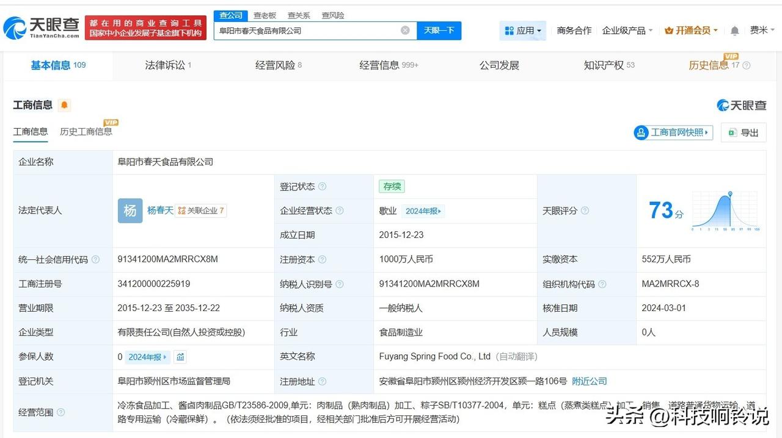Clear the search box text
Screen dimensions: 782x438
click(x=405, y=31)
